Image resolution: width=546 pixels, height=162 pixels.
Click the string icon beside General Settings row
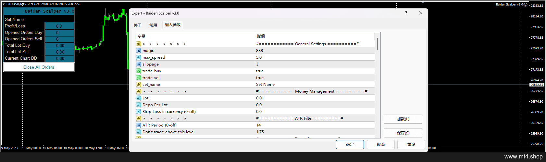139,44
